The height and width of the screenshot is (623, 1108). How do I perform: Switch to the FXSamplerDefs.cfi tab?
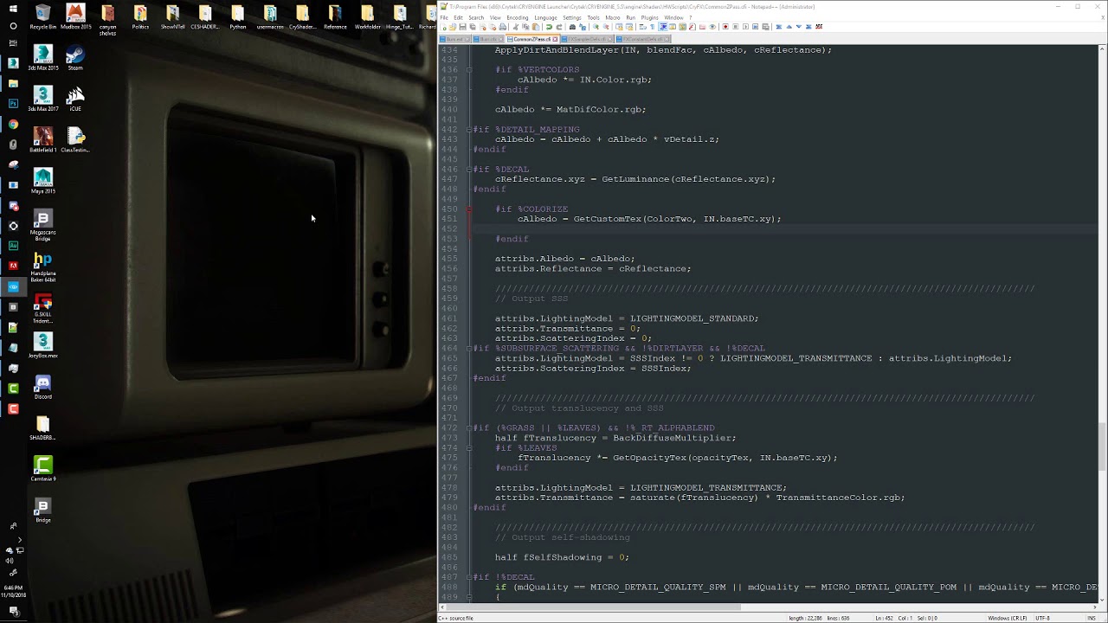click(588, 39)
